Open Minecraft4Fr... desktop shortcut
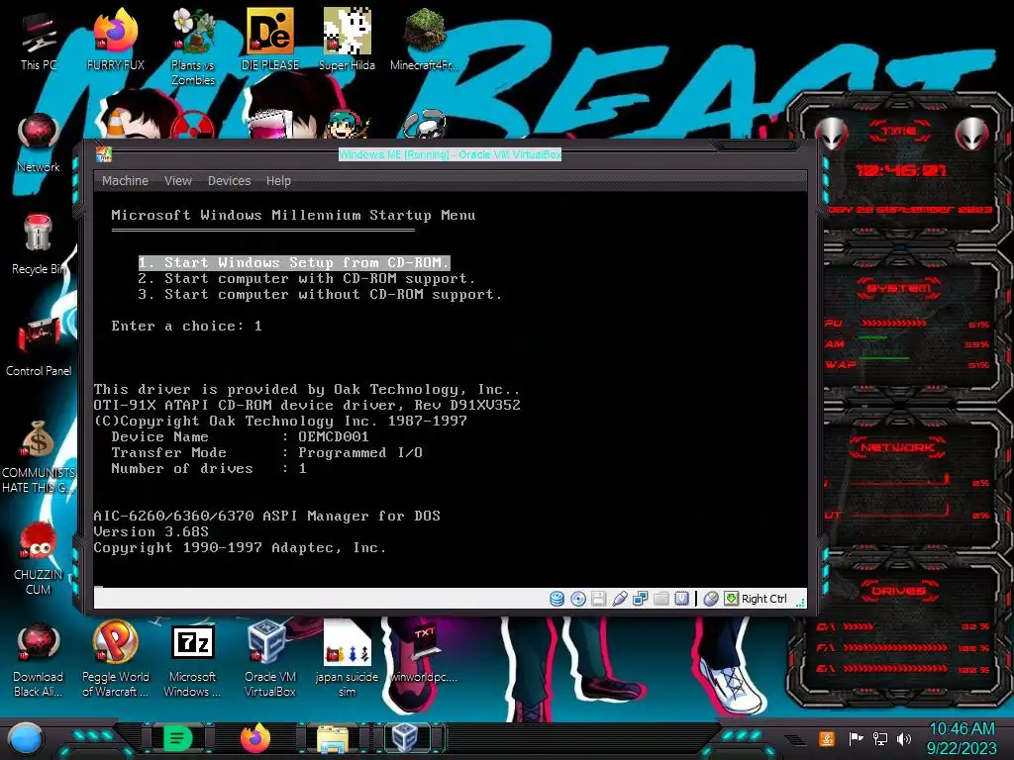 tap(424, 39)
